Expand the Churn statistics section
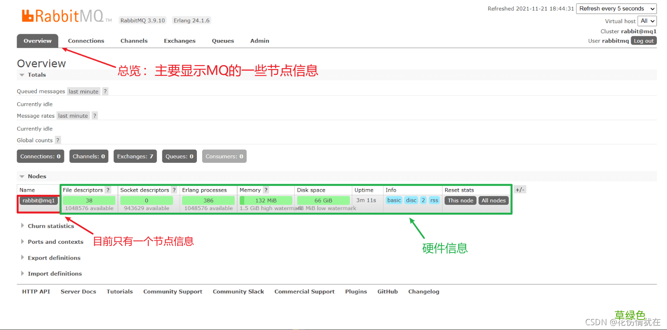 pos(50,226)
